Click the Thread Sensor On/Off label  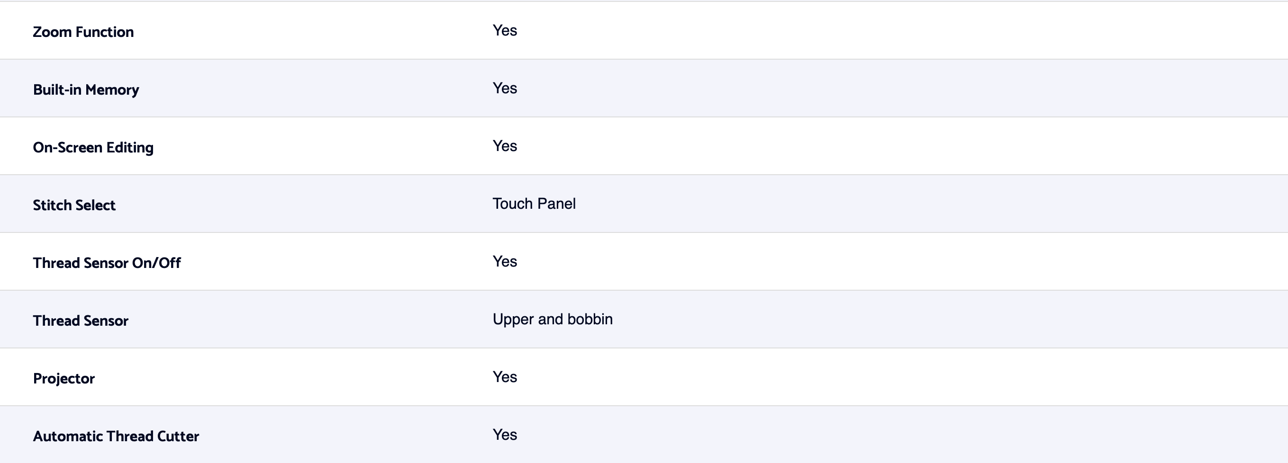click(x=107, y=263)
